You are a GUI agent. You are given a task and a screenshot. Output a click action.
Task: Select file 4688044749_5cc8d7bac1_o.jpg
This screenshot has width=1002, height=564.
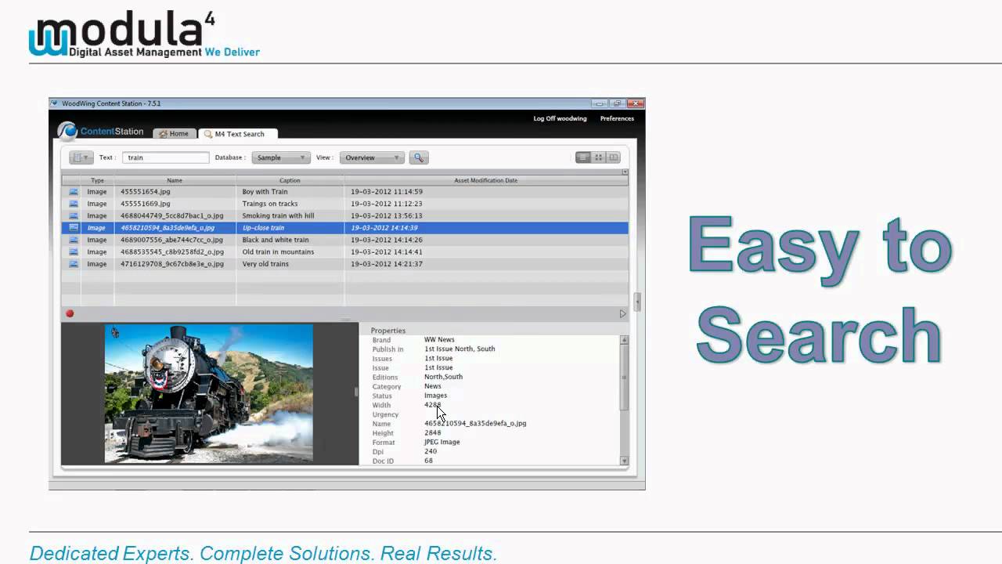click(x=172, y=215)
